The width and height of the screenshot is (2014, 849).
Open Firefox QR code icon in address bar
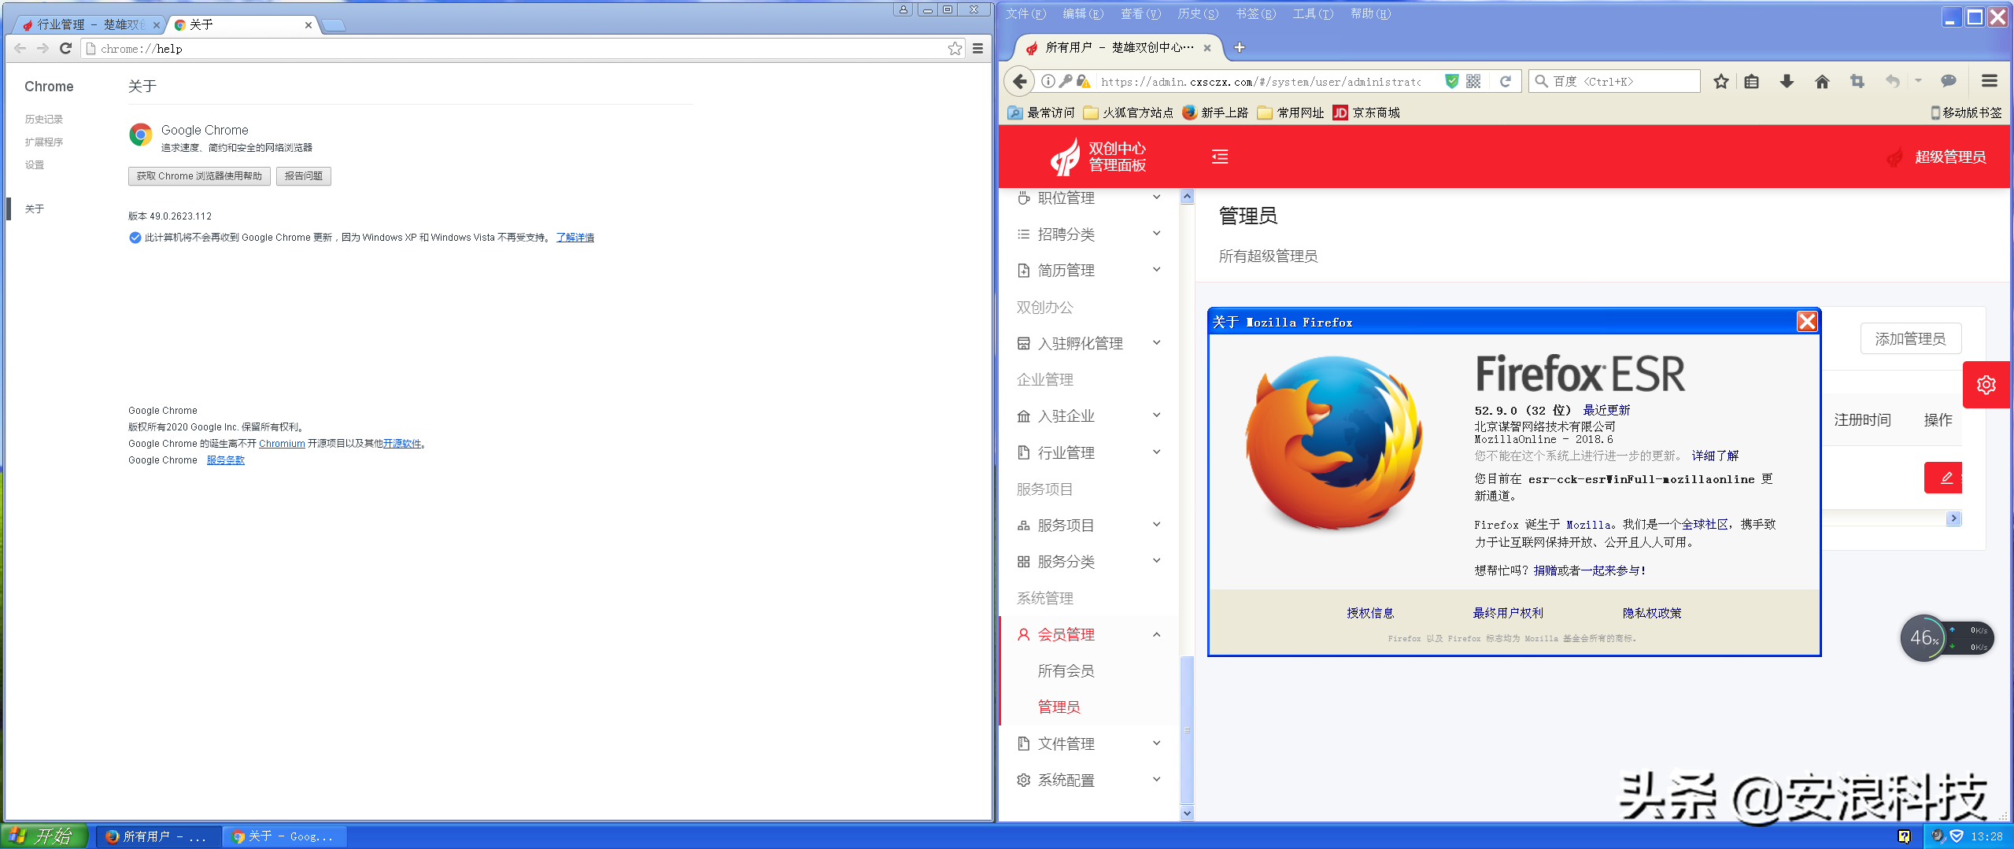1473,81
